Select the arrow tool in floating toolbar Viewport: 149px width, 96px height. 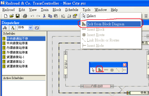(93, 70)
